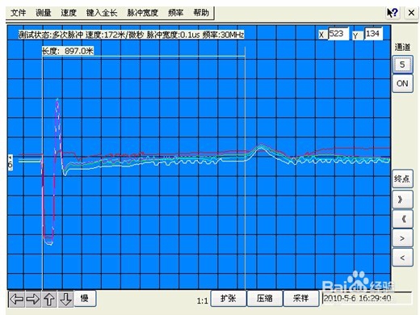Image resolution: width=420 pixels, height=315 pixels.
Task: Shift waveform with up arrow icon
Action: (x=49, y=299)
